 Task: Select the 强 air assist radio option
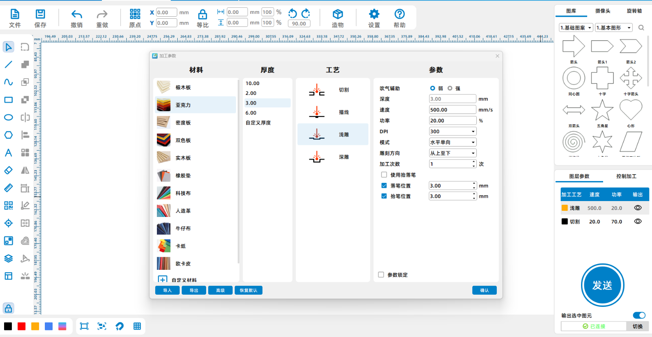450,88
